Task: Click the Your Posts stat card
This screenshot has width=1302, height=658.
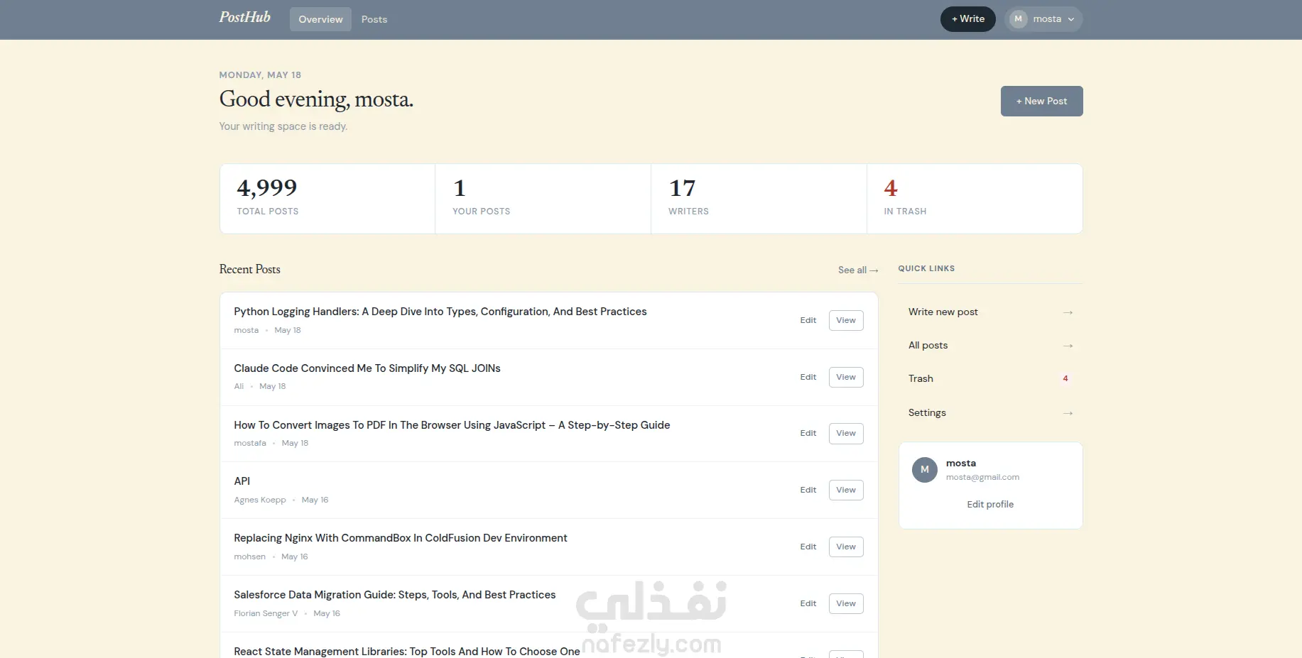Action: 543,199
